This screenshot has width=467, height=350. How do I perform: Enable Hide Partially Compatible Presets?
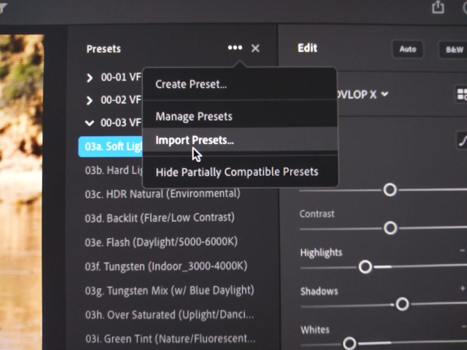click(238, 172)
